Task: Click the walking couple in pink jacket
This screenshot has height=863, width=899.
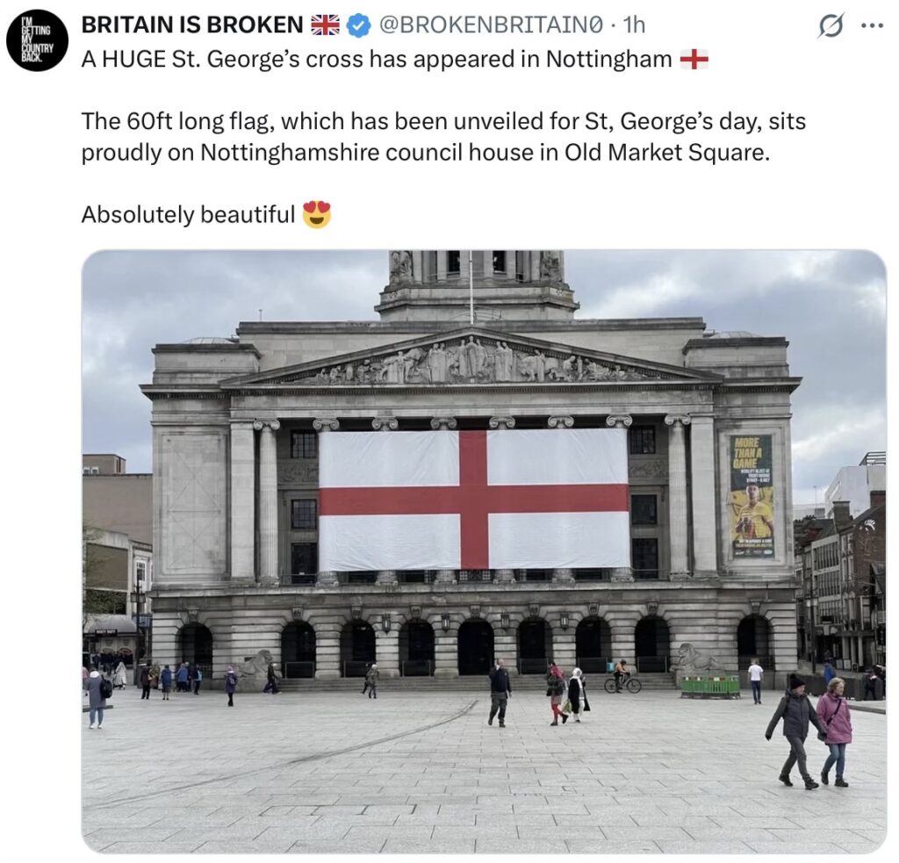Action: (809, 731)
